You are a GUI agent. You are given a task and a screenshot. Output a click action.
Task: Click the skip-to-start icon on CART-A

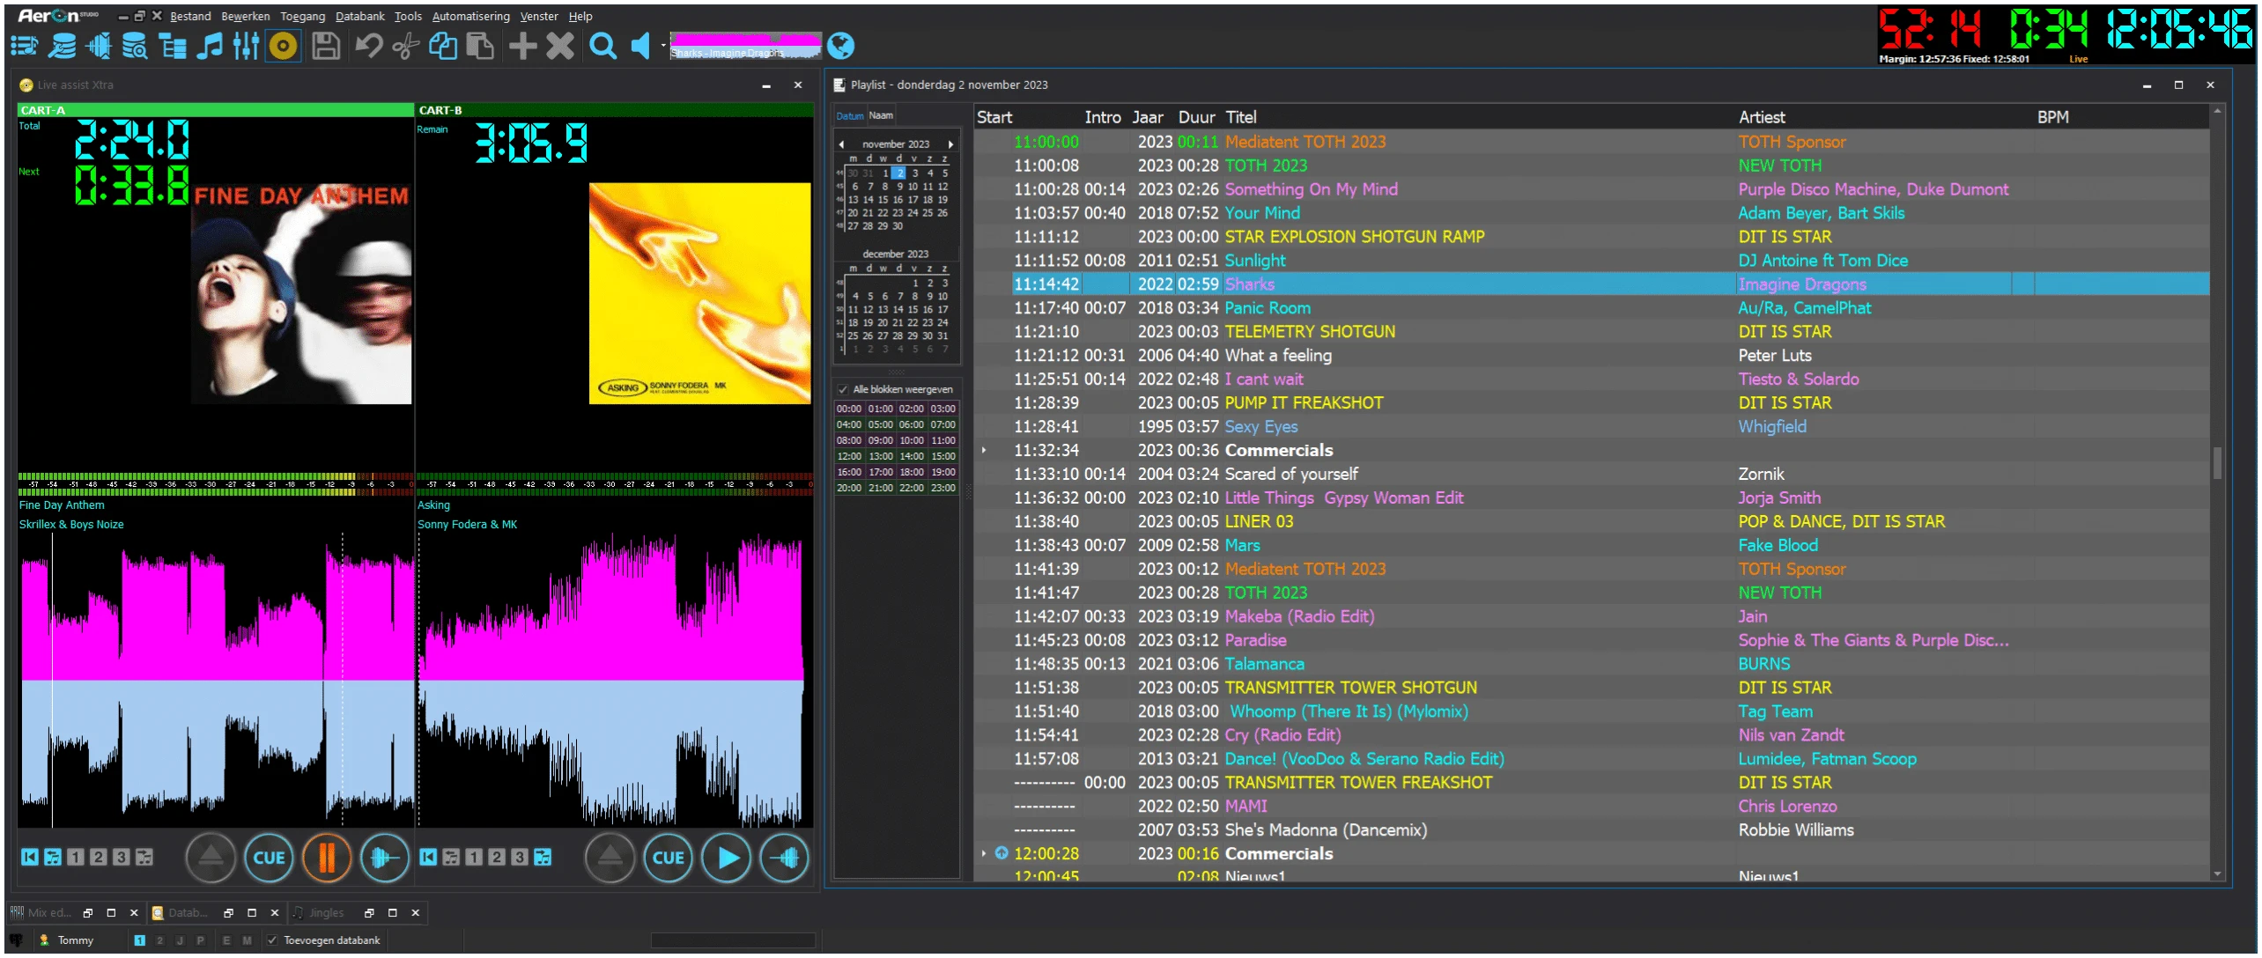point(30,857)
